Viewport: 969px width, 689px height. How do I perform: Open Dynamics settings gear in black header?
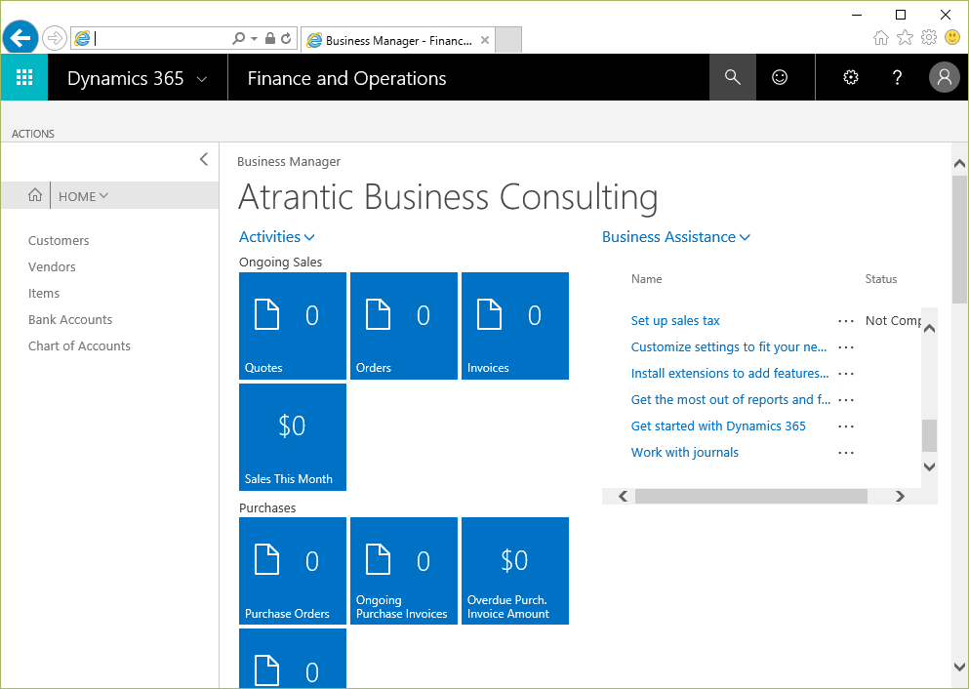(851, 77)
